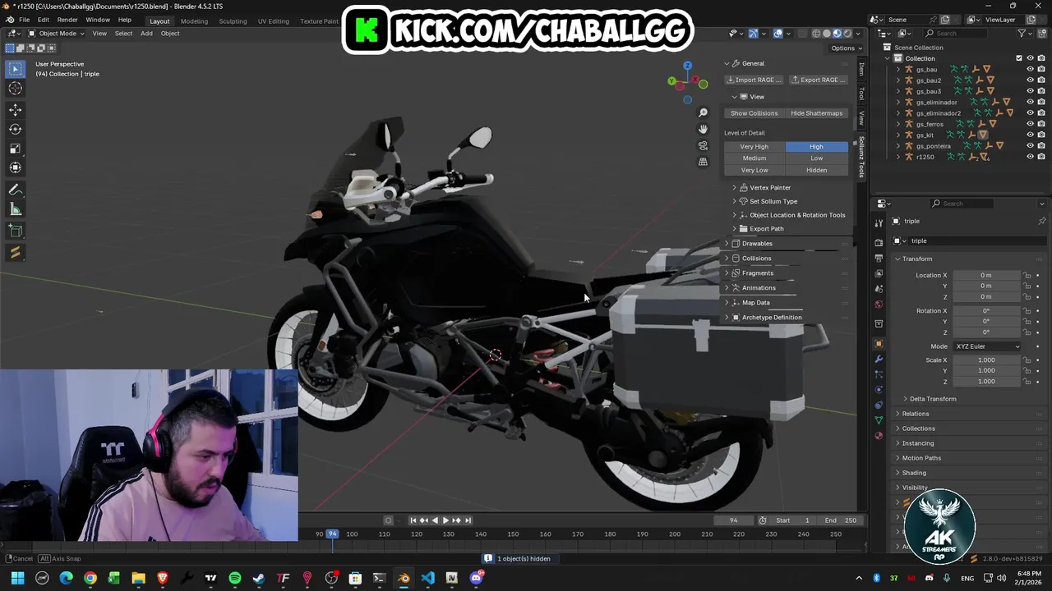Pick the Scale tool

pos(15,149)
